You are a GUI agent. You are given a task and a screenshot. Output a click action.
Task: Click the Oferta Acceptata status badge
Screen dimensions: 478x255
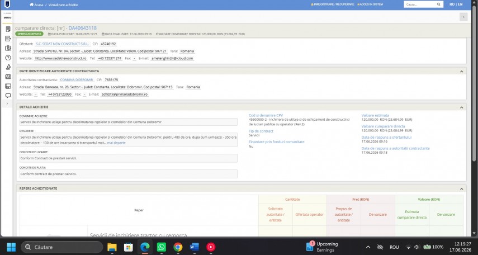[29, 34]
